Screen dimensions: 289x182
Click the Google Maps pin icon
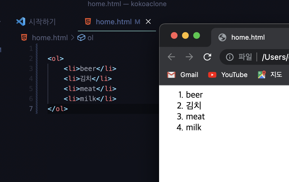pos(262,75)
